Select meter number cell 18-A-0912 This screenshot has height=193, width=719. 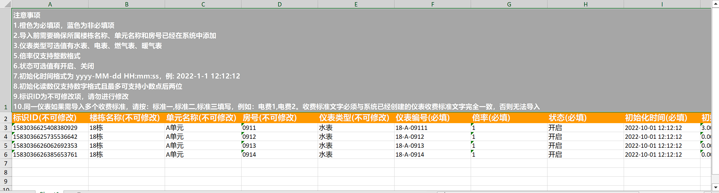coord(432,137)
